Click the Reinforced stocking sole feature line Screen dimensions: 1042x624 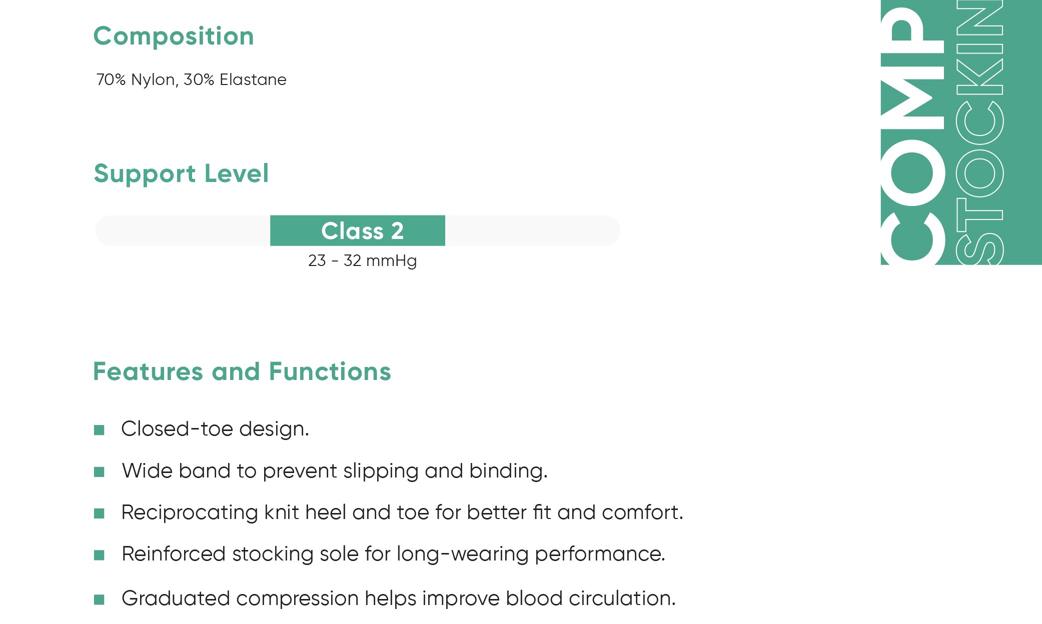[393, 554]
